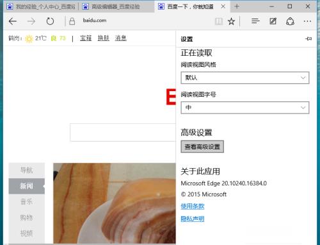Maximize the Edge browser window
Viewport: 320px width, 245px height.
pos(290,6)
